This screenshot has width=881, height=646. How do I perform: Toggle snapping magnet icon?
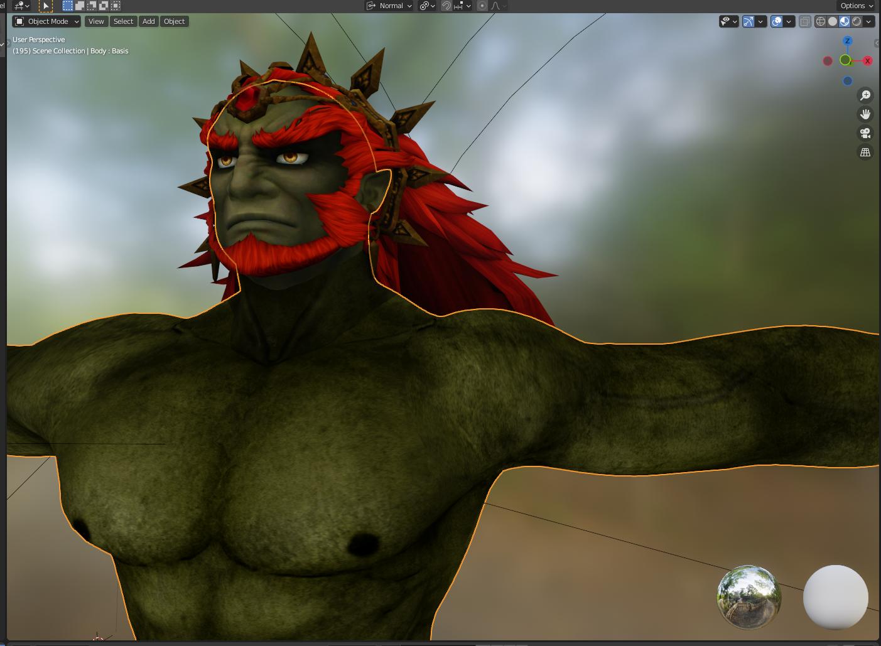446,6
